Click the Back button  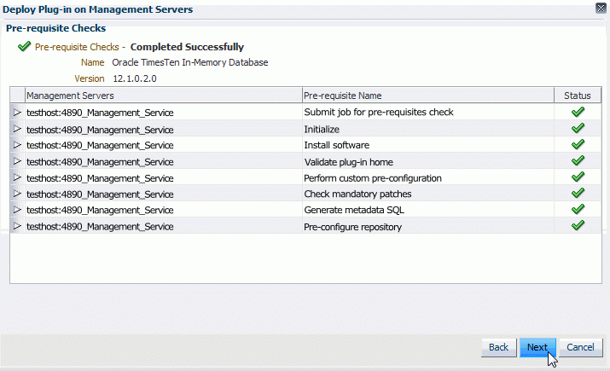click(499, 347)
